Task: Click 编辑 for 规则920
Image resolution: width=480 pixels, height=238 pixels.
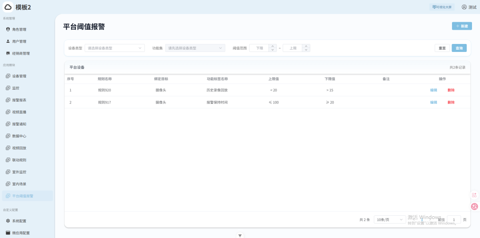Action: click(433, 90)
